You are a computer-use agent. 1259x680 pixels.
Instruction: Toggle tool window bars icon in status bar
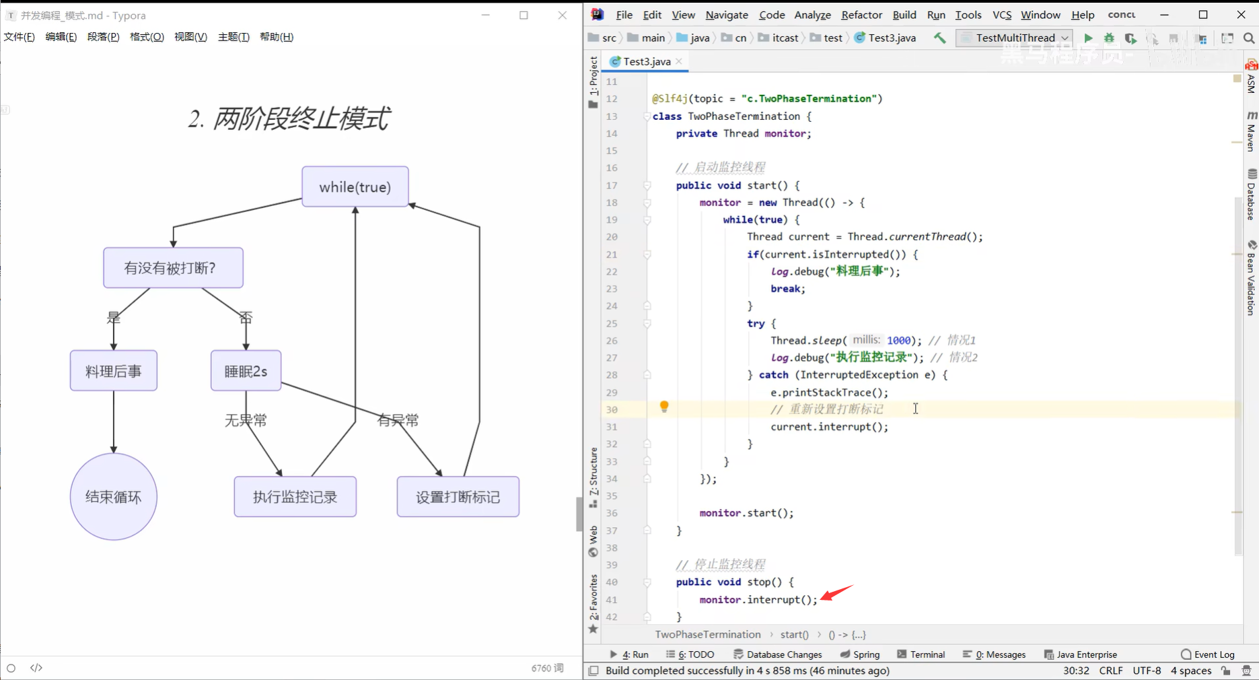tap(593, 671)
